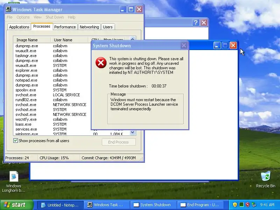Click the process list scroll up arrow
The width and height of the screenshot is (280, 210).
[133, 39]
